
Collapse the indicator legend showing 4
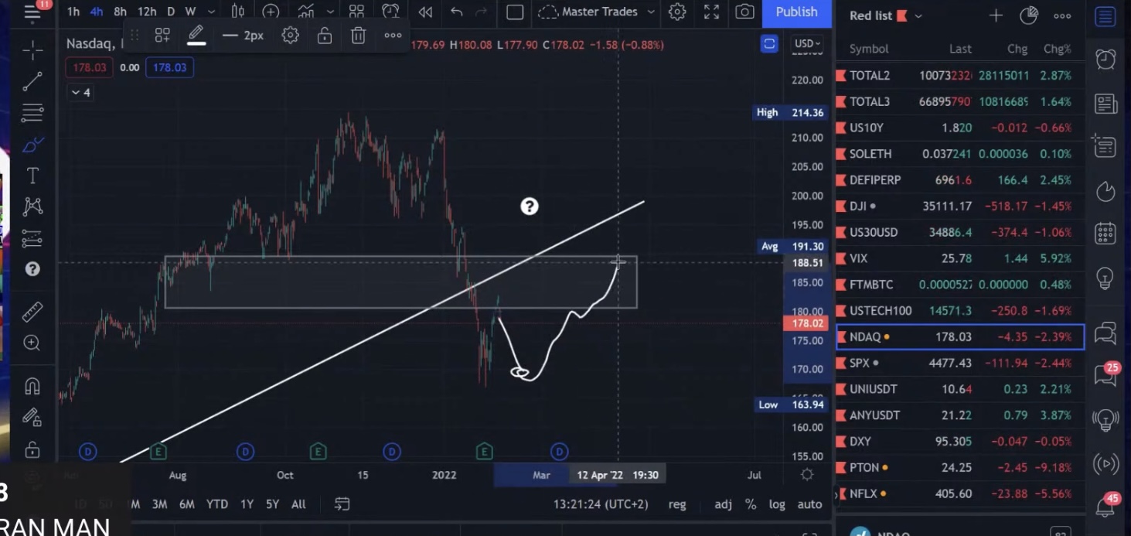[x=81, y=93]
